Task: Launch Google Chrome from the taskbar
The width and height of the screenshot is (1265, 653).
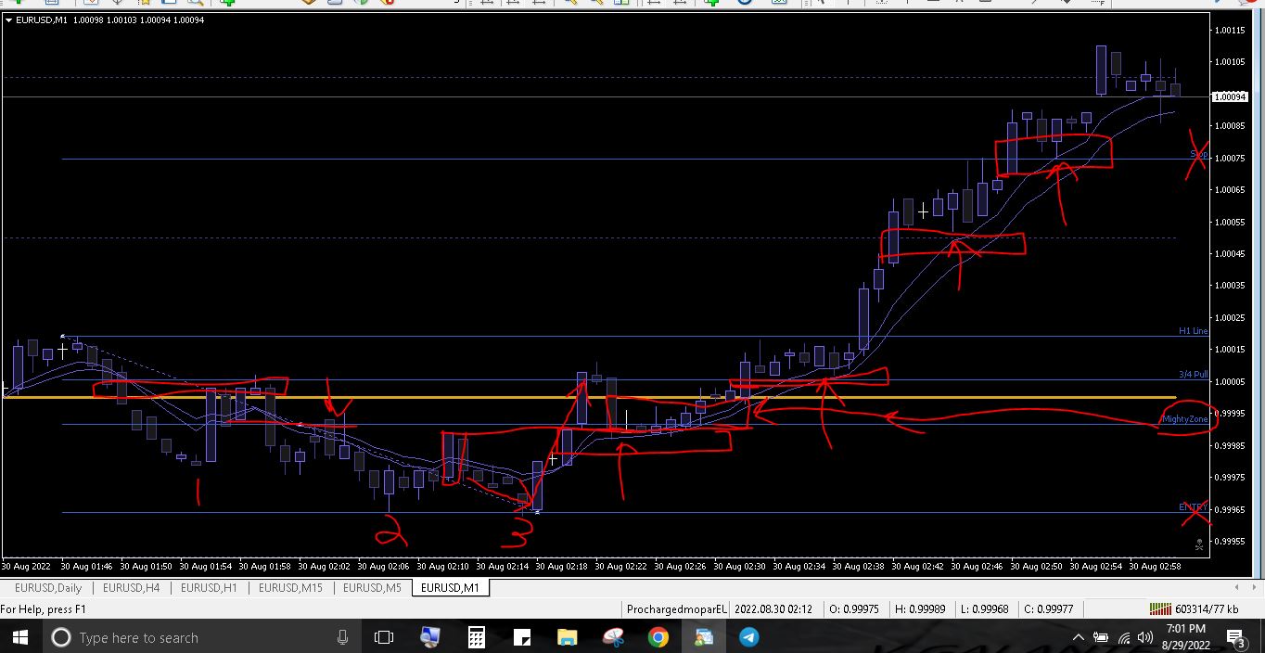Action: tap(658, 637)
